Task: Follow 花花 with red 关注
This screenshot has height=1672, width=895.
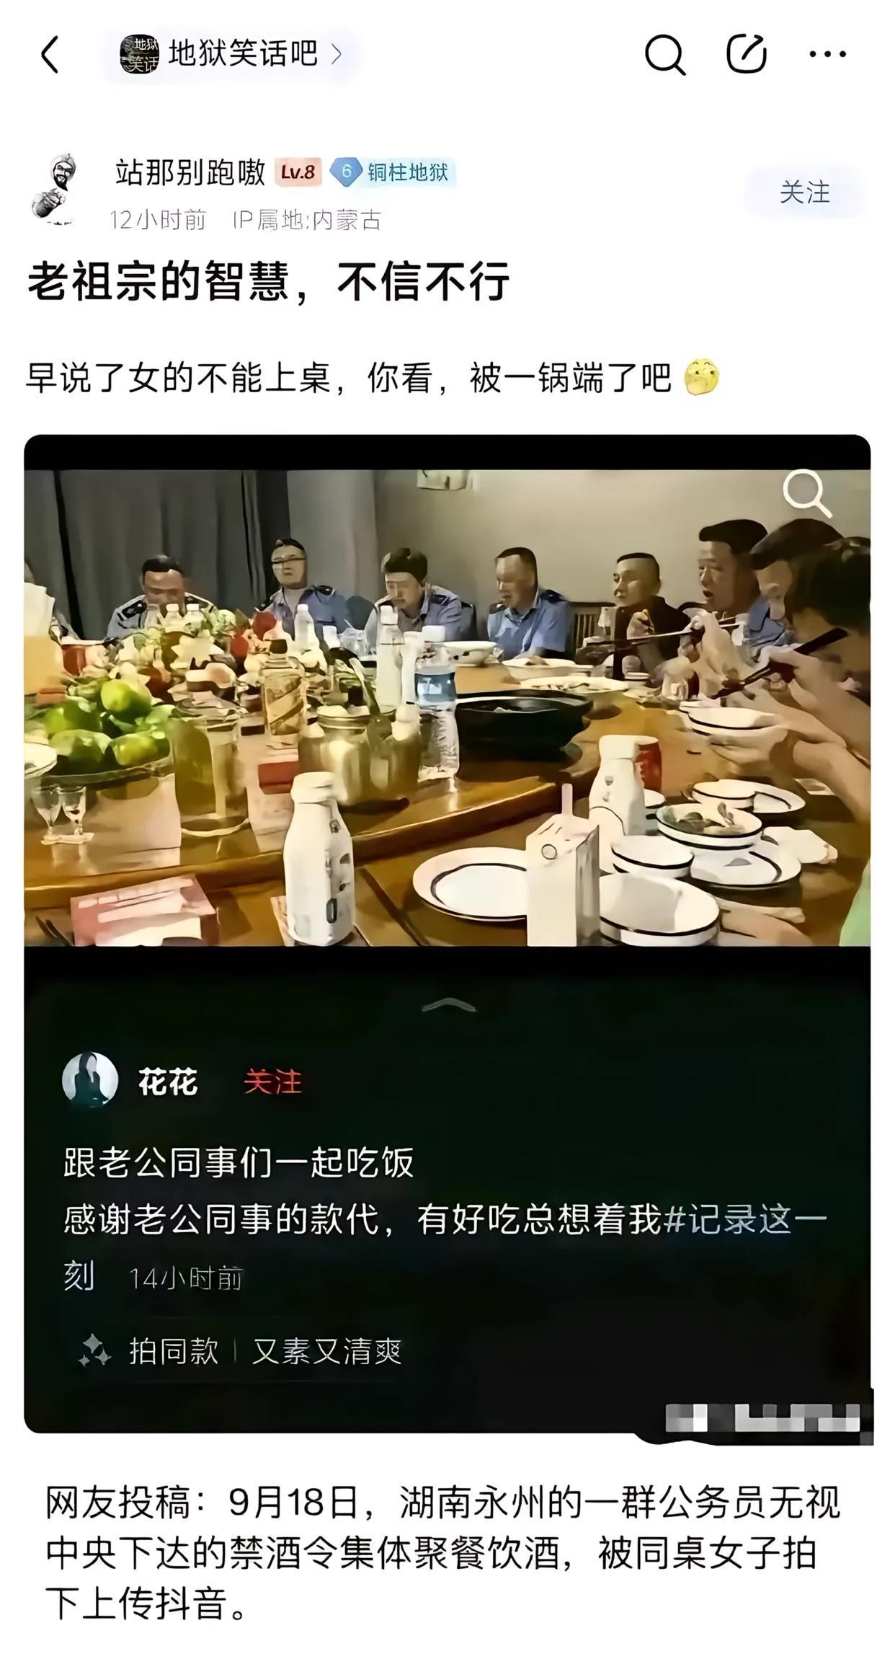Action: pyautogui.click(x=272, y=1082)
